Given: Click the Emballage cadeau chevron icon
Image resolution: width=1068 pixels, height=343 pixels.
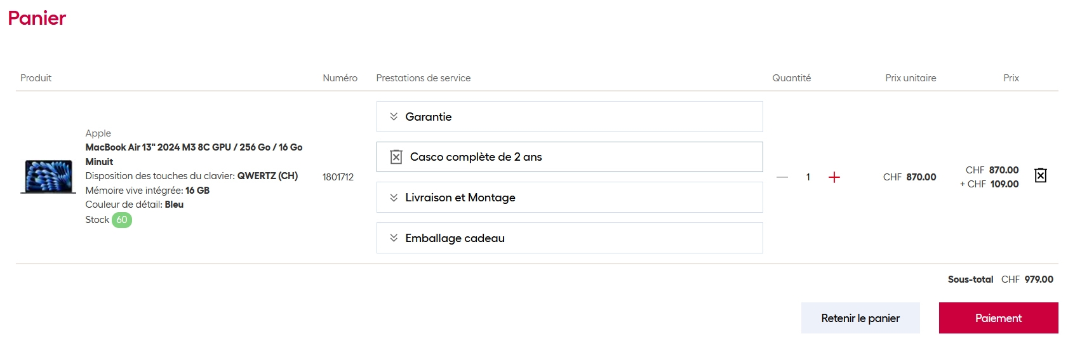Looking at the screenshot, I should click(x=394, y=238).
